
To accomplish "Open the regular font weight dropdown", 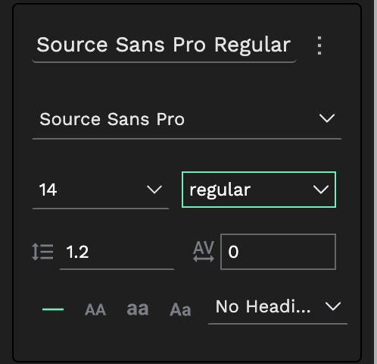I will (259, 190).
